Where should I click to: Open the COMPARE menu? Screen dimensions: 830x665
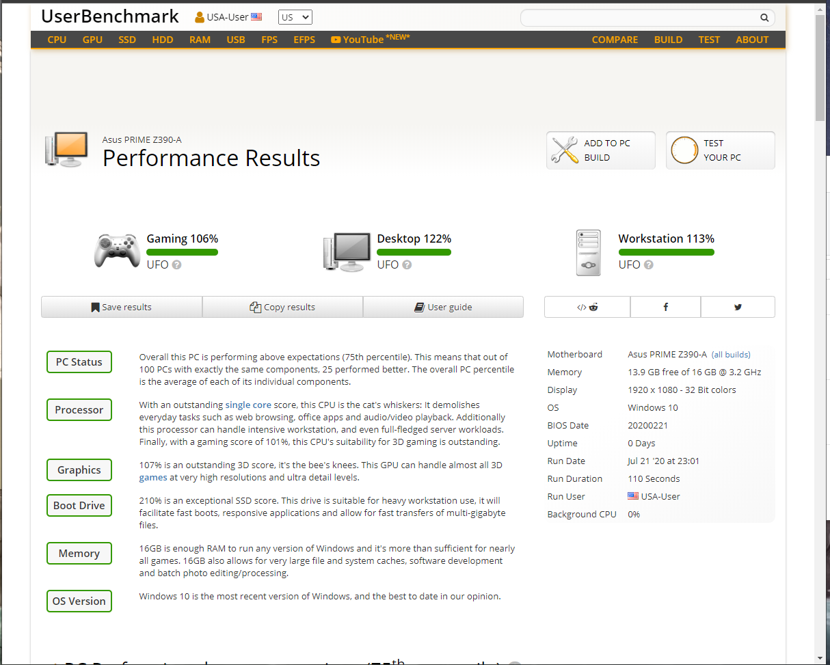pyautogui.click(x=615, y=40)
